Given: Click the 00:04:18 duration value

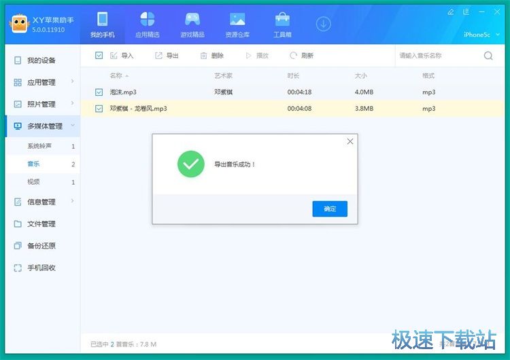Looking at the screenshot, I should coord(299,92).
